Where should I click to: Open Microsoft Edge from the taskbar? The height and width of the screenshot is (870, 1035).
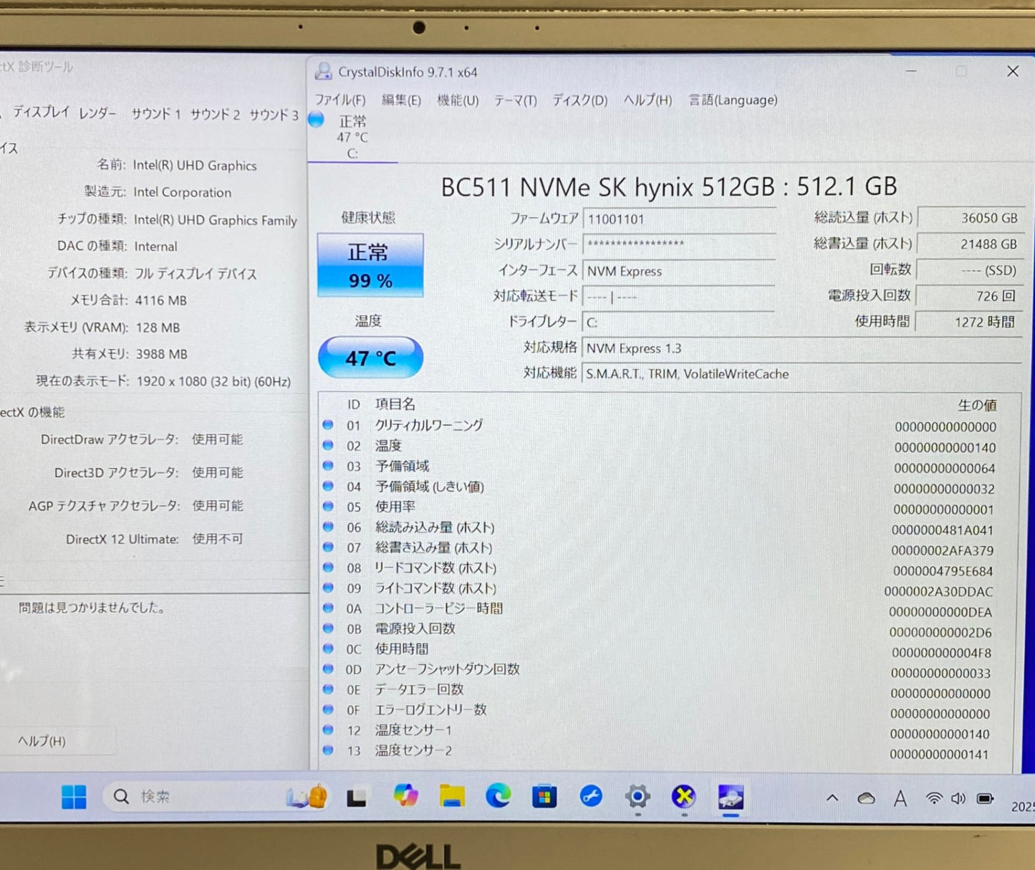[497, 796]
